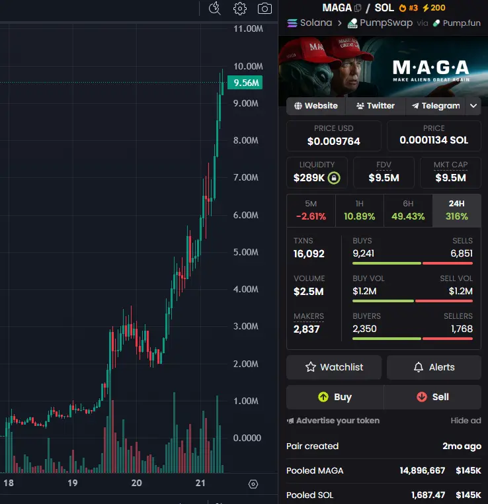This screenshot has height=504, width=488.
Task: Click the SELLS 6,851 value
Action: [462, 253]
